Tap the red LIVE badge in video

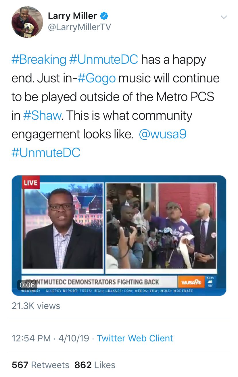(x=31, y=183)
